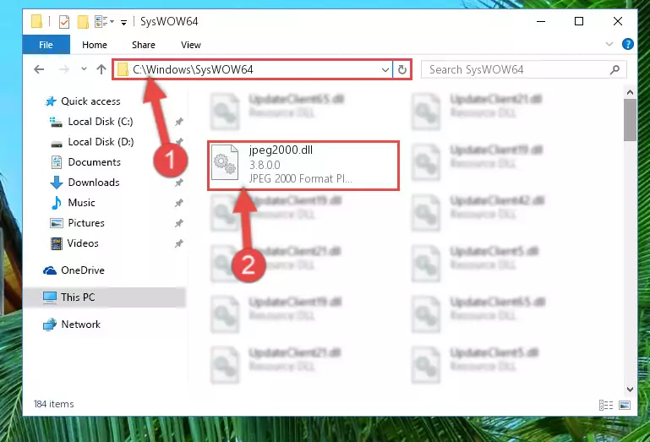The height and width of the screenshot is (442, 650).
Task: Click the jpeg2000.dll gear file icon
Action: (x=225, y=162)
